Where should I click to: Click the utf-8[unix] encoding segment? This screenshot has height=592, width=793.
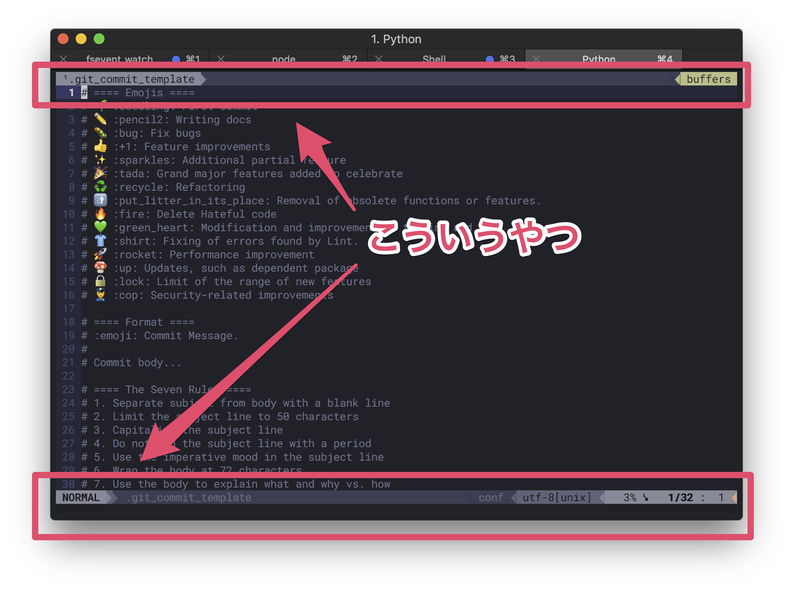click(557, 498)
